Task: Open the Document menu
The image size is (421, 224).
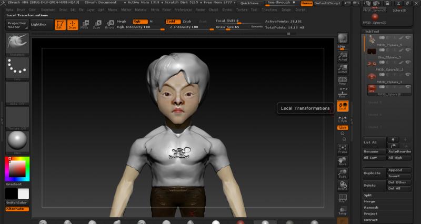Action: 48,9
